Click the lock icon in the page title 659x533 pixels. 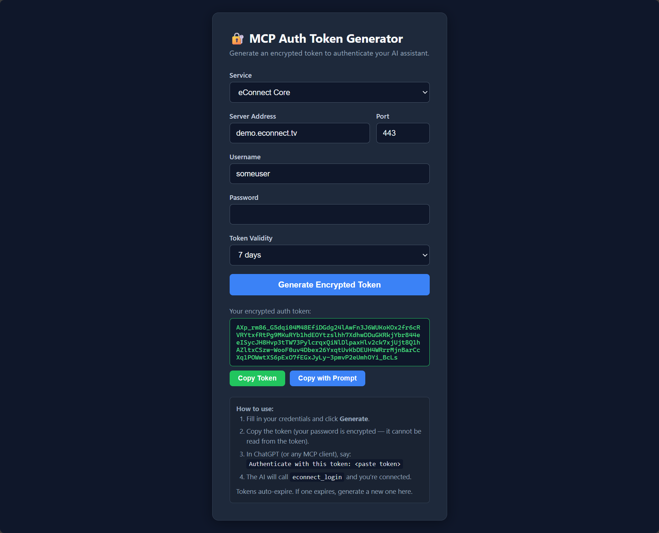coord(237,38)
